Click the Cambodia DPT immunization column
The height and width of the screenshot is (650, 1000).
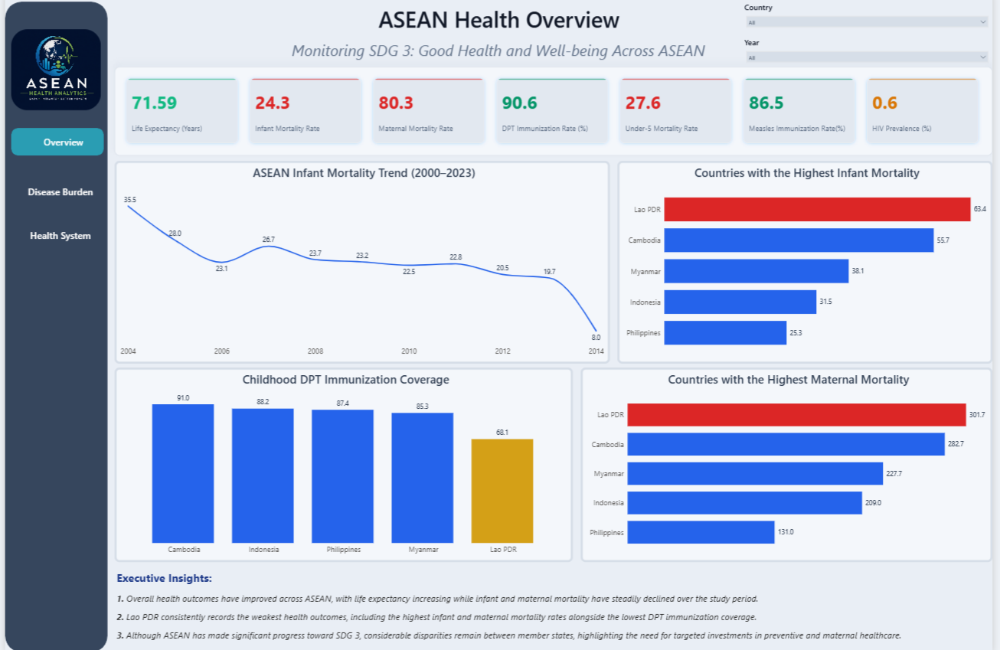point(183,473)
